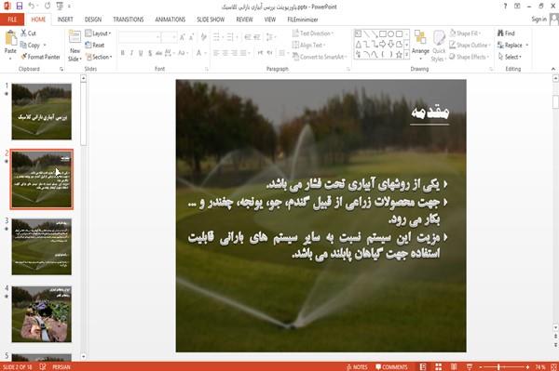Viewport: 559px width, 371px height.
Task: Insert a New Slide
Action: click(x=75, y=46)
